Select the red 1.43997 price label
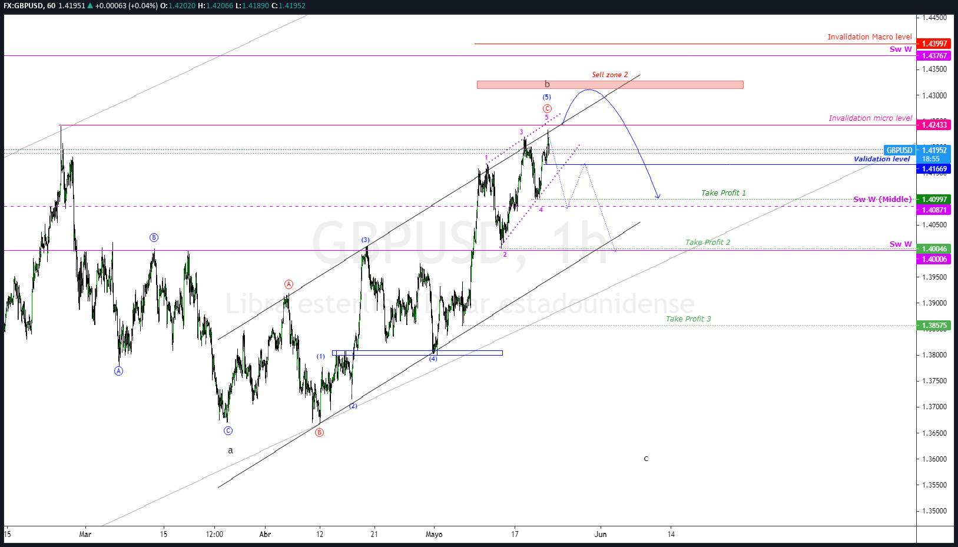958x547 pixels. [x=933, y=44]
